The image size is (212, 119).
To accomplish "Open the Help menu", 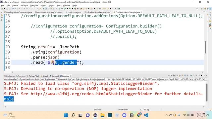I will coord(75,6).
